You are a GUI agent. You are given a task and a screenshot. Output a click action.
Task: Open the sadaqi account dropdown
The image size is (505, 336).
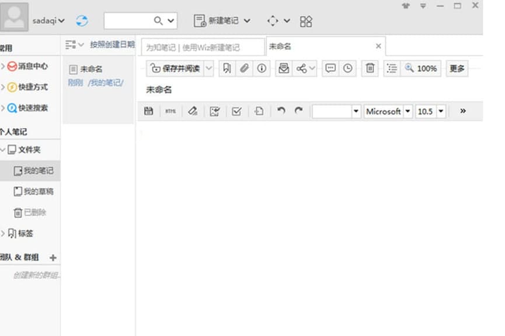48,21
